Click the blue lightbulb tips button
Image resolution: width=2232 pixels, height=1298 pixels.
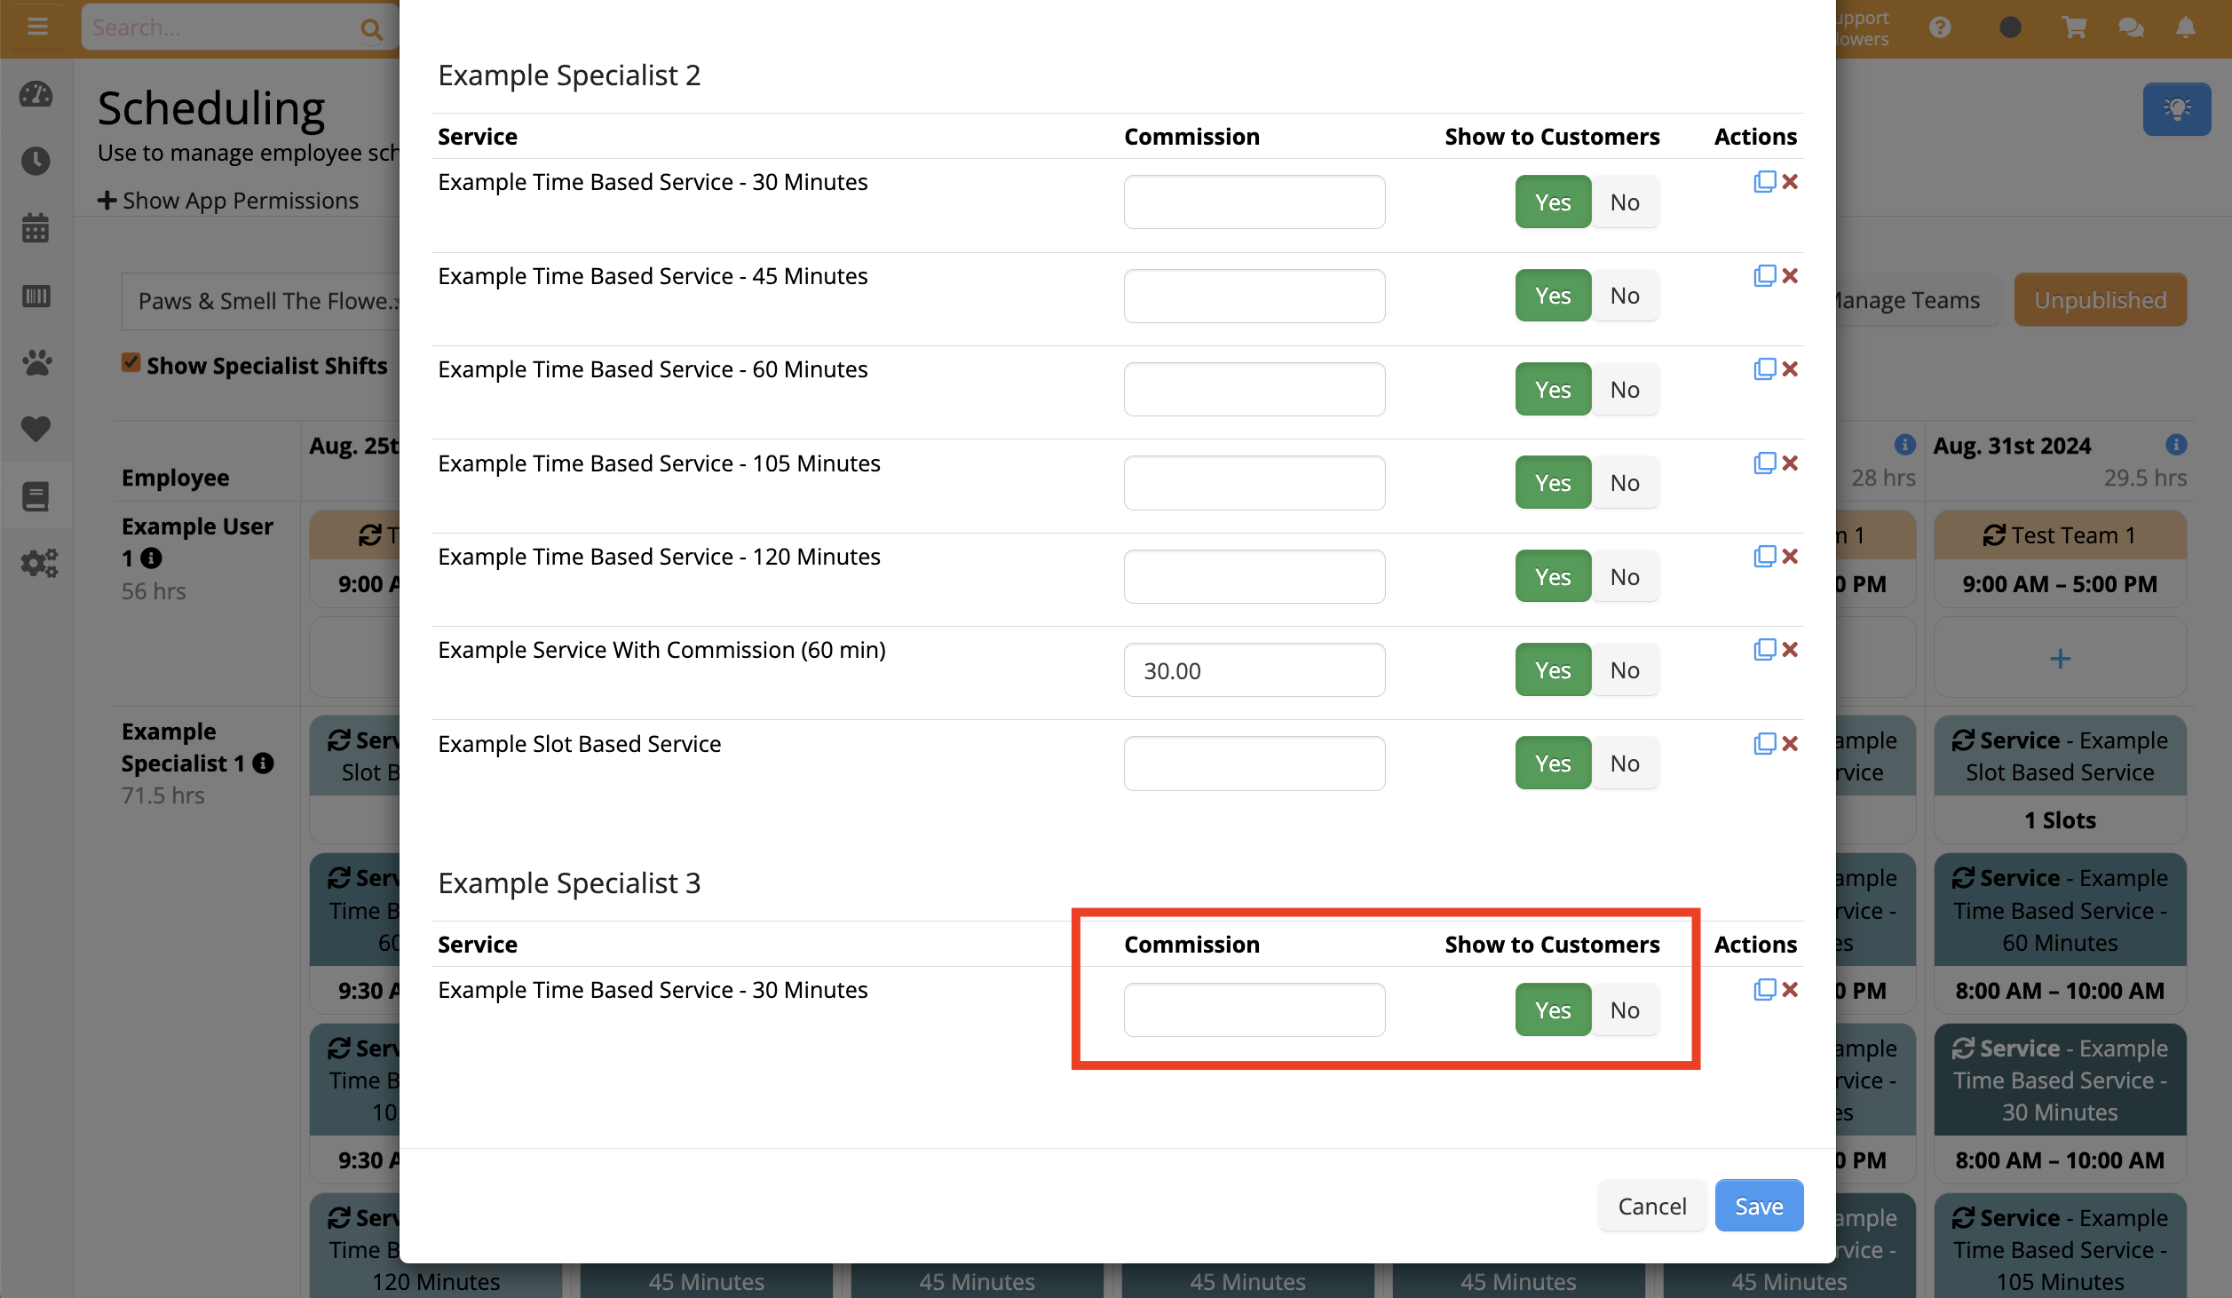(2177, 108)
